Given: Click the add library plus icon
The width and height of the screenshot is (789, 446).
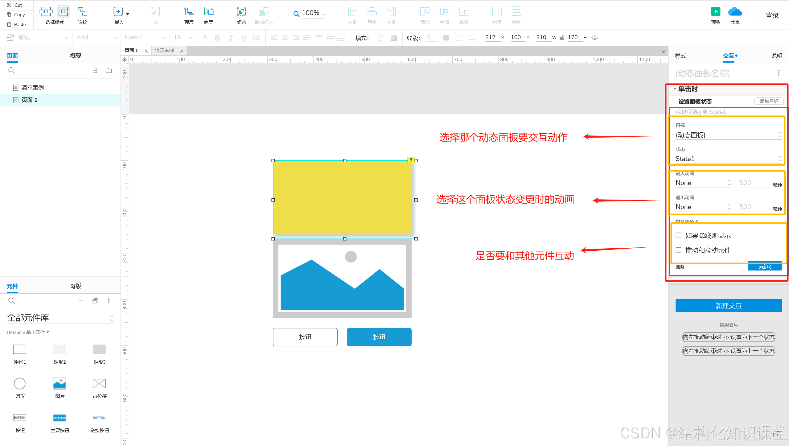Looking at the screenshot, I should [x=81, y=301].
